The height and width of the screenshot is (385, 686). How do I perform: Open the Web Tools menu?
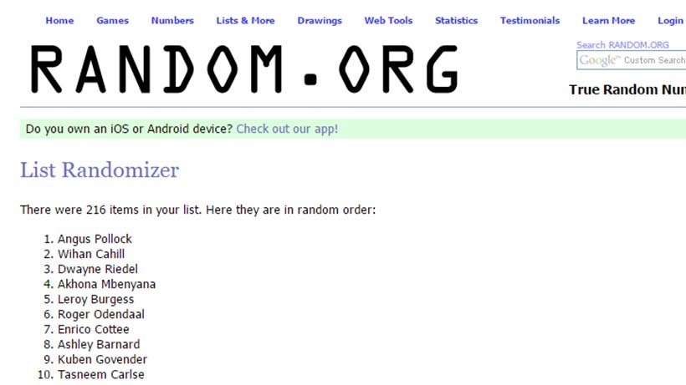(388, 21)
